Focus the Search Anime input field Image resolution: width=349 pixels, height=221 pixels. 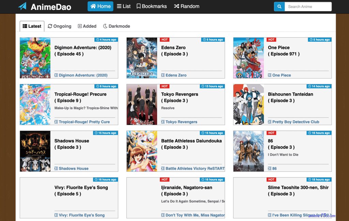308,6
